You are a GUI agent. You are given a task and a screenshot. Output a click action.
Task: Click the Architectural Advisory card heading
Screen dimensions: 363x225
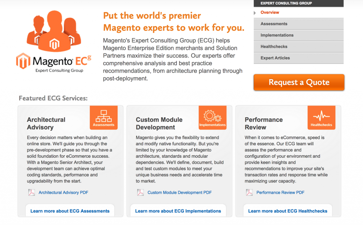coord(46,123)
